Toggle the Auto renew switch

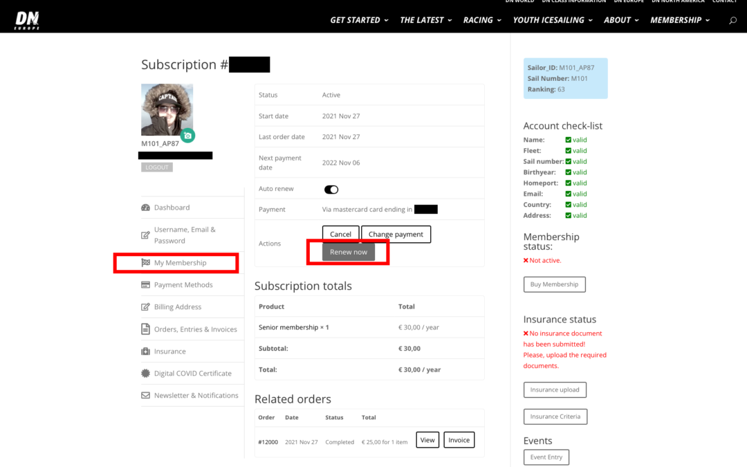[x=331, y=190]
